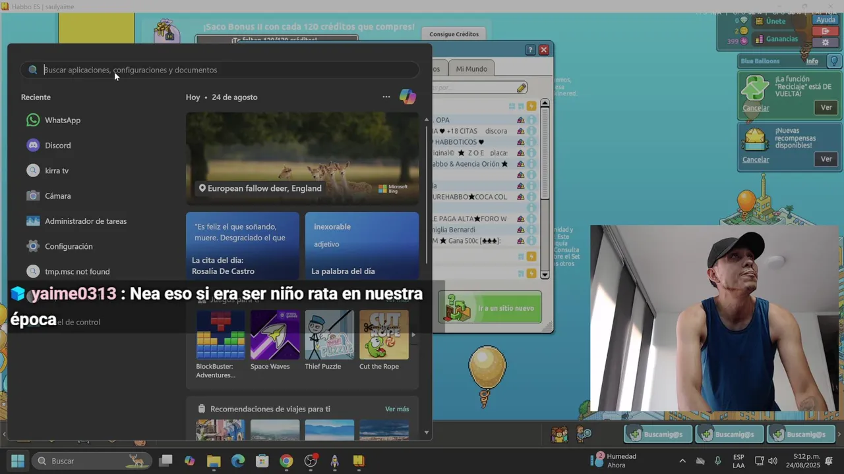Open Discord from recent list
844x474 pixels.
(x=57, y=145)
